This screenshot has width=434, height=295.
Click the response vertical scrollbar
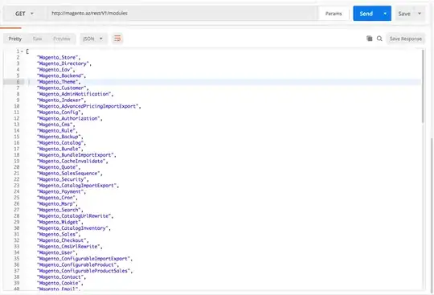(x=424, y=86)
